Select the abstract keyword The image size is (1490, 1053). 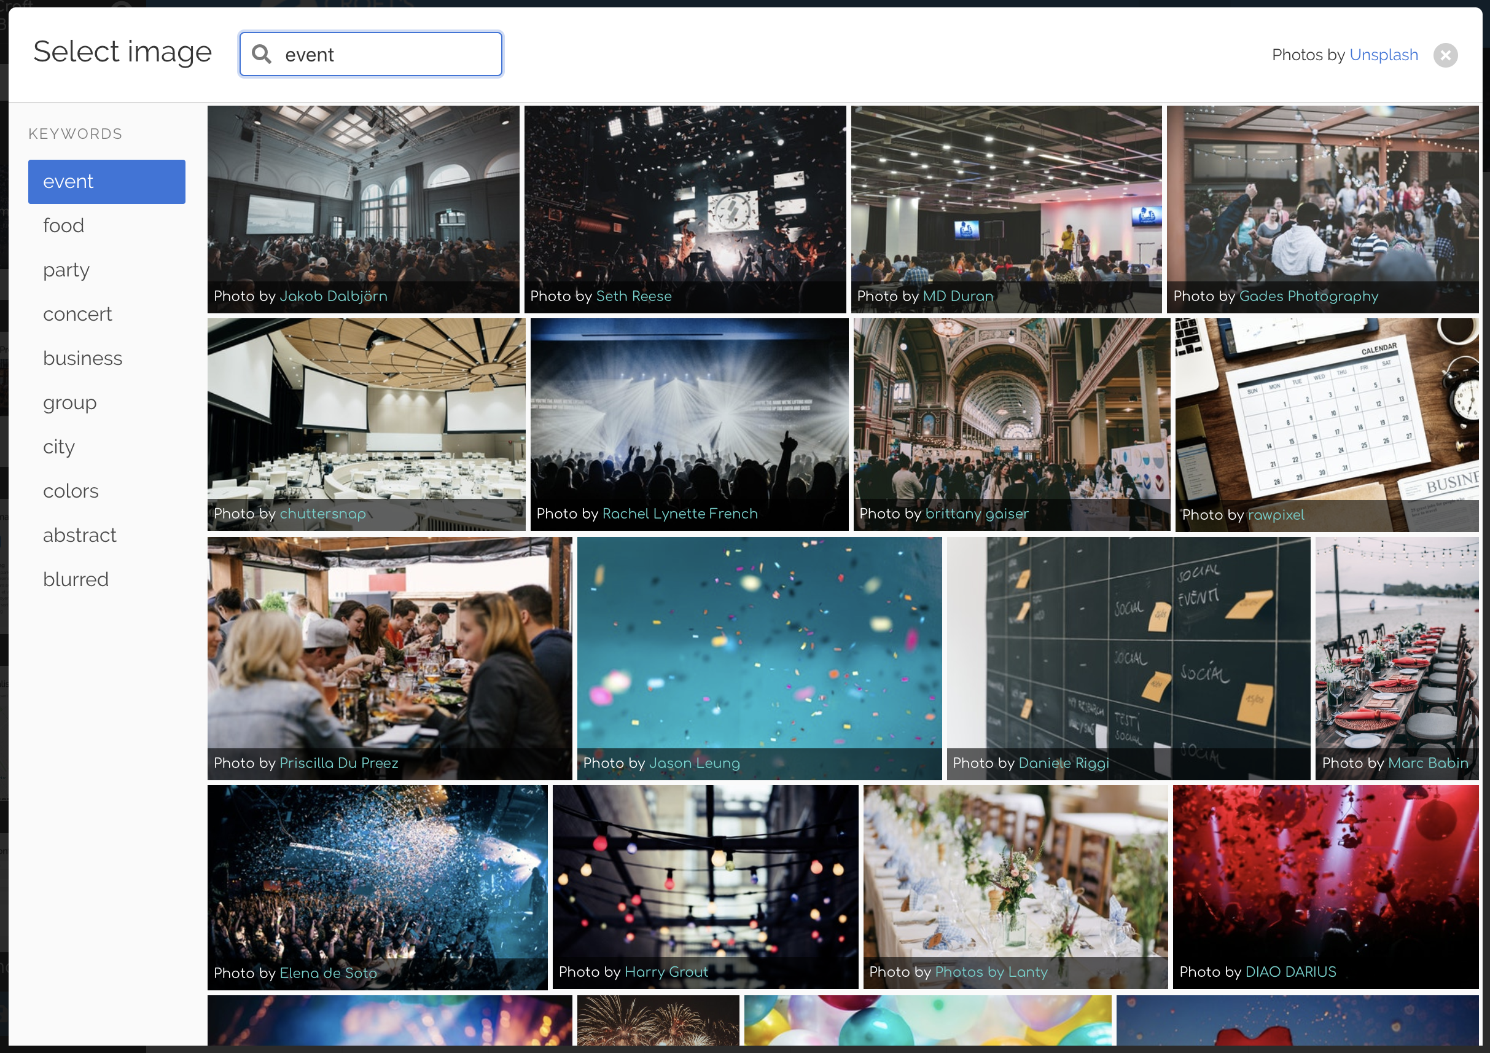coord(79,536)
